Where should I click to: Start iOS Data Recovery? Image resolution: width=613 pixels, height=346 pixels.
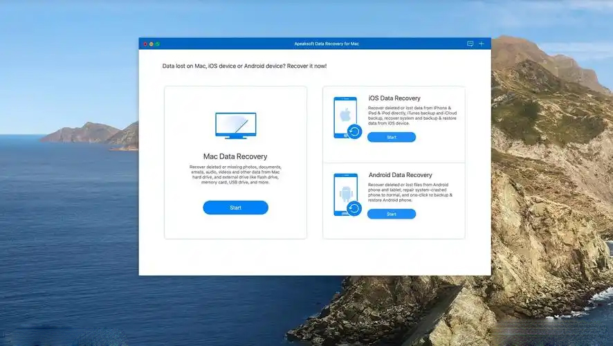click(392, 137)
